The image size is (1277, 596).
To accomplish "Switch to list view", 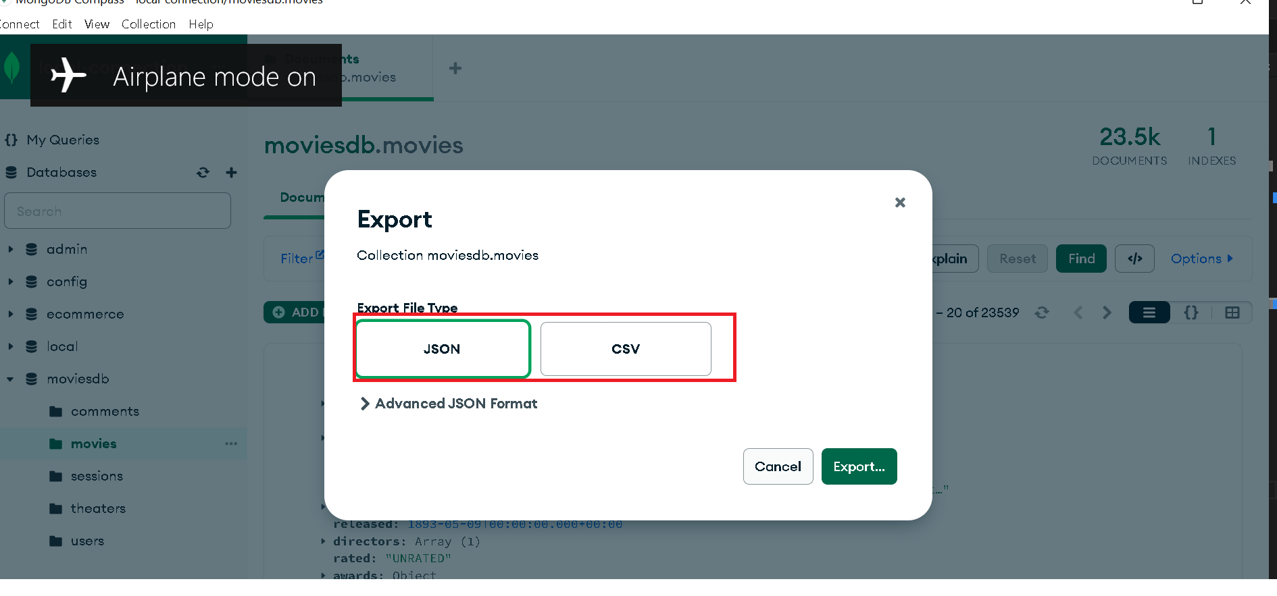I will (x=1149, y=313).
